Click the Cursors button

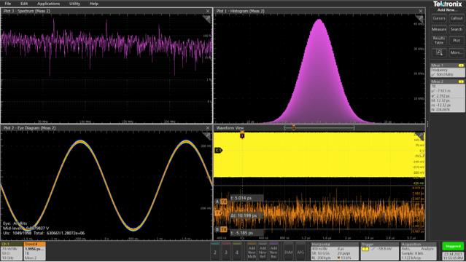[x=439, y=18]
